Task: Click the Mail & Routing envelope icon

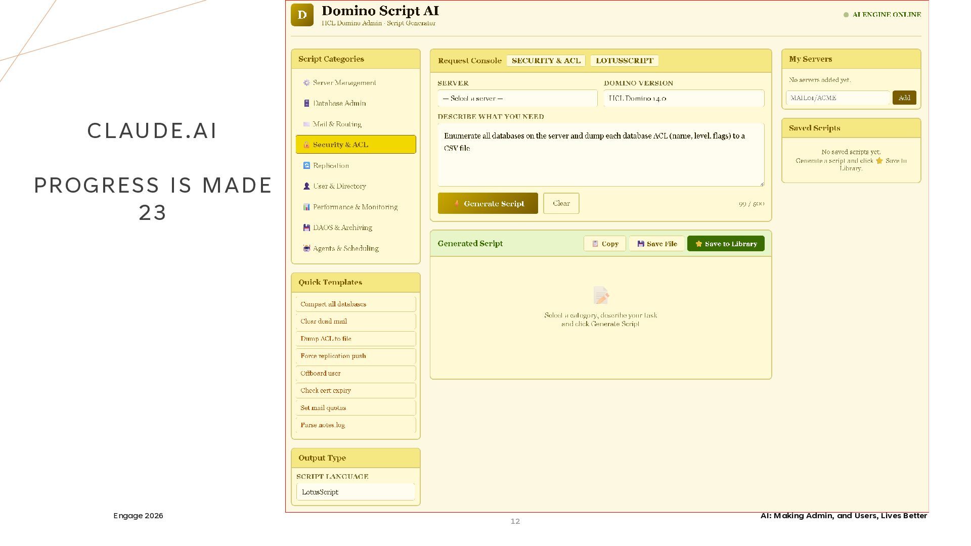Action: (x=306, y=124)
